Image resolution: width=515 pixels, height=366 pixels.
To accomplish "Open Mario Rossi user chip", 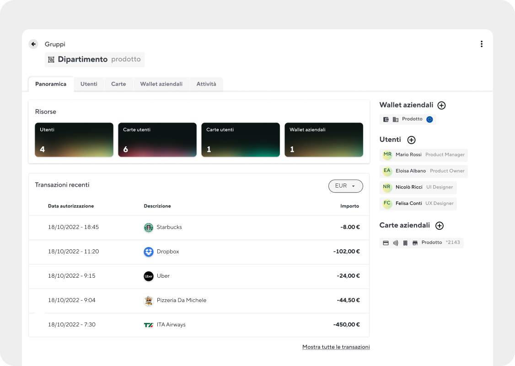I will point(424,155).
